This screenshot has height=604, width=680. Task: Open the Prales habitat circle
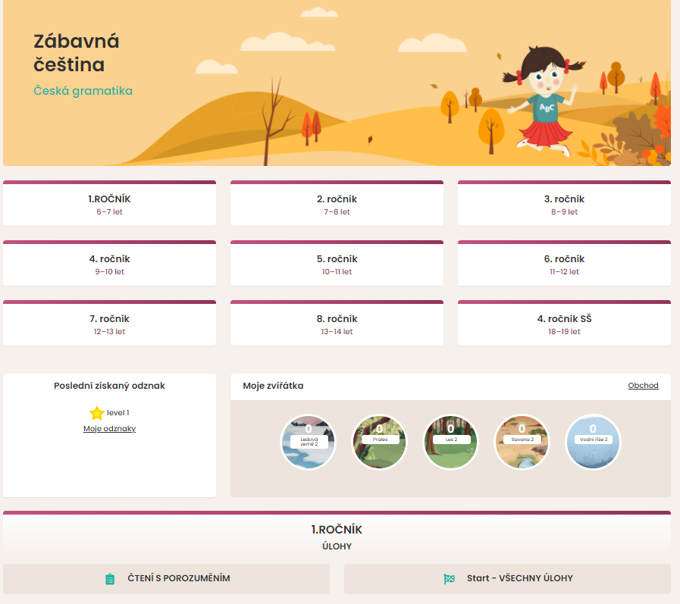379,442
